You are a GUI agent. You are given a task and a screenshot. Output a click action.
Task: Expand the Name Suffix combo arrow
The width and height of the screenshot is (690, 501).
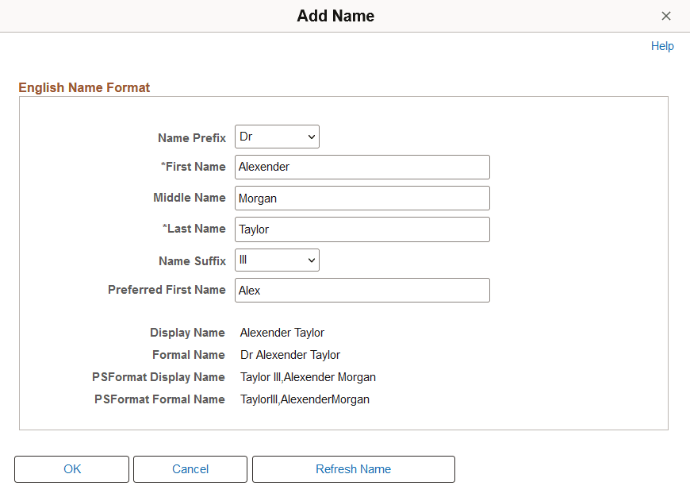311,260
